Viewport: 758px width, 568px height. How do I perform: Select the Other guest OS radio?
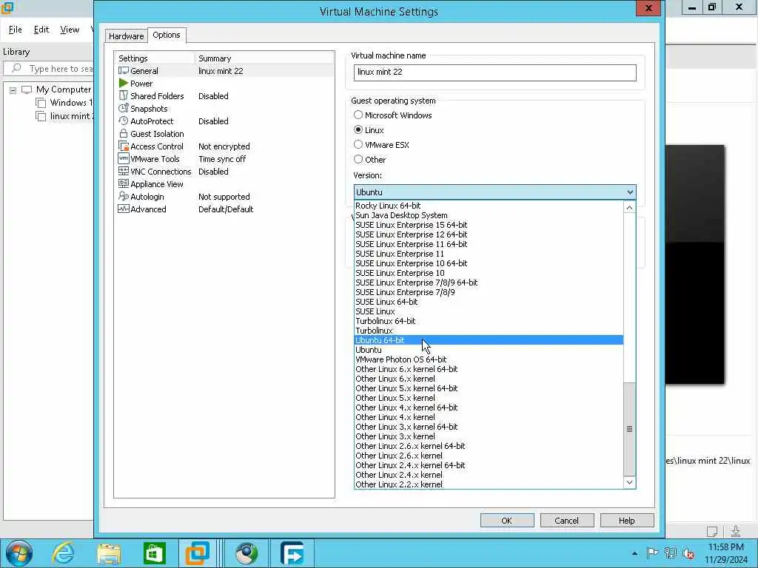358,159
